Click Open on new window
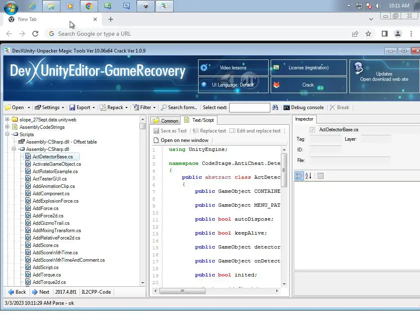This screenshot has height=315, width=420. tap(181, 140)
